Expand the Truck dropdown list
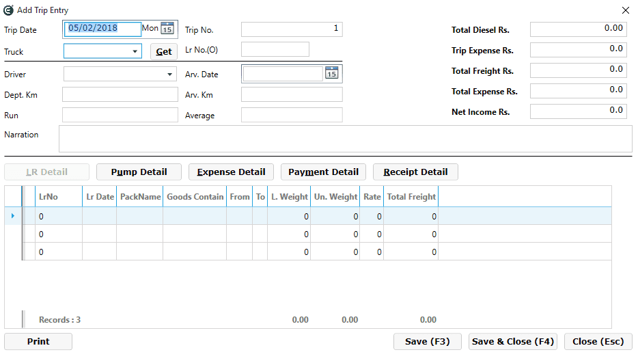The height and width of the screenshot is (363, 638). click(135, 51)
